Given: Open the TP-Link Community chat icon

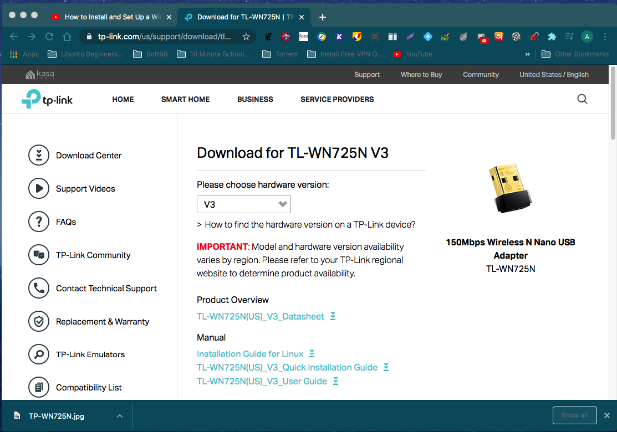Looking at the screenshot, I should pyautogui.click(x=39, y=255).
